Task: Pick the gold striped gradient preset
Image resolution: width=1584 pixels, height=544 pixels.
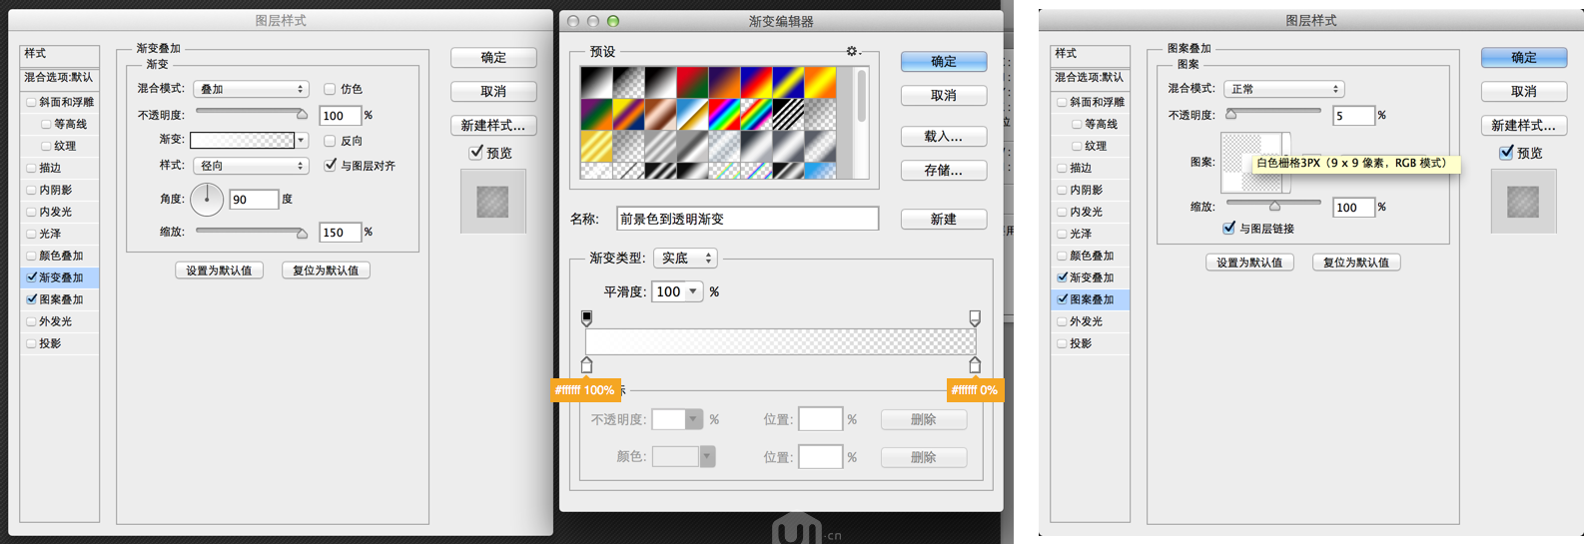Action: click(596, 146)
